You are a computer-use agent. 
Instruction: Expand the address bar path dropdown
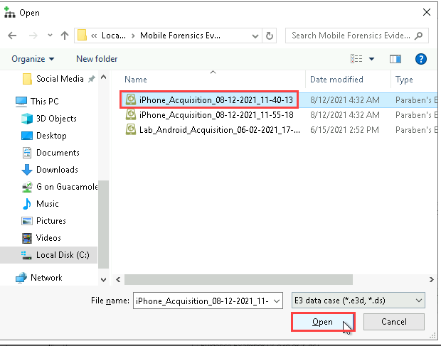[x=255, y=36]
